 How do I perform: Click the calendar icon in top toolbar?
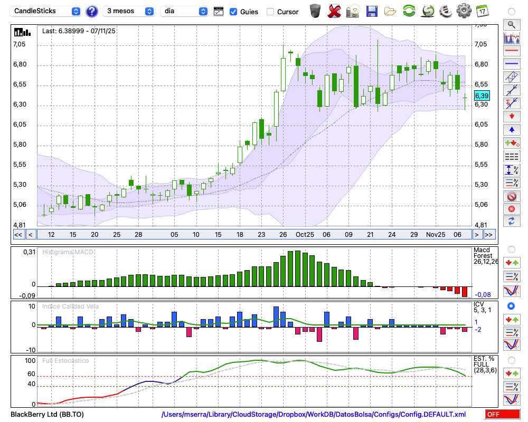[482, 11]
